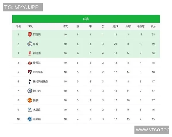Screen dimensions: 172x137
Task: Click the www.vtso.top watermark link
Action: (152, 130)
